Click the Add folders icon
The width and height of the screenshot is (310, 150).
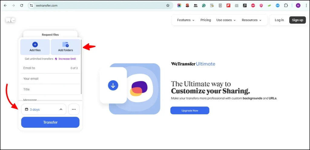click(x=65, y=45)
